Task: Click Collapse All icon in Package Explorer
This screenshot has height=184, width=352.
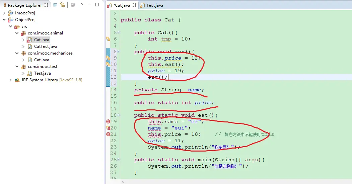Action: pyautogui.click(x=55, y=5)
